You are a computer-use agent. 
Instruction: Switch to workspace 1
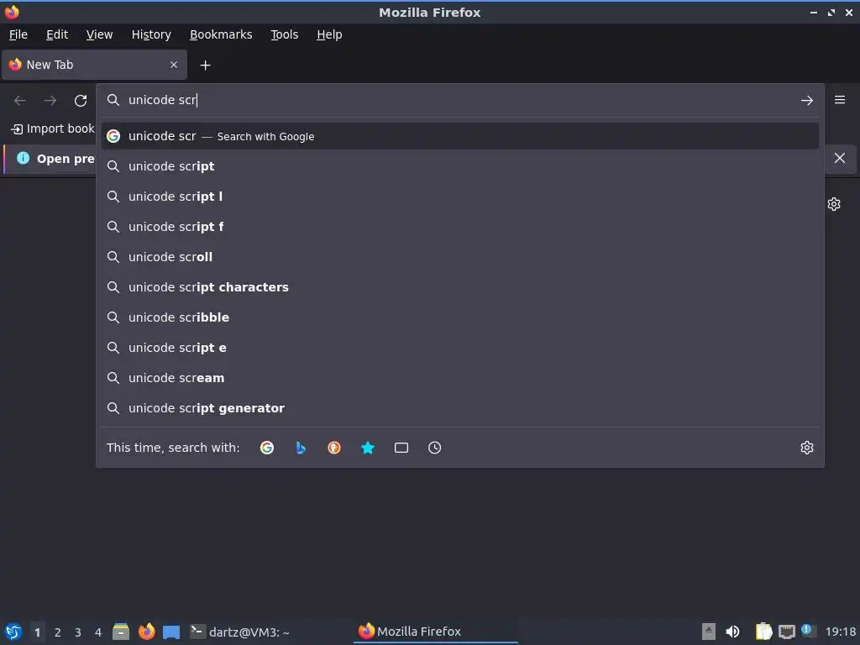[37, 632]
